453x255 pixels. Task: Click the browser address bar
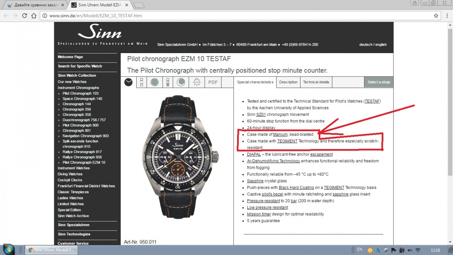pyautogui.click(x=235, y=16)
